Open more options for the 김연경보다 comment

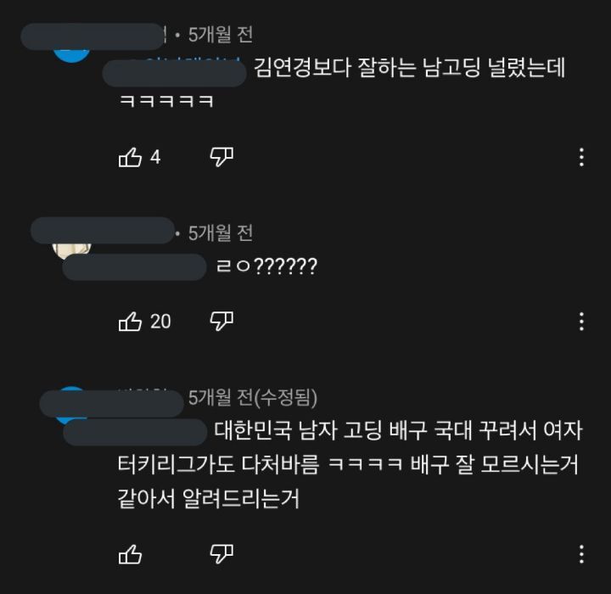click(581, 157)
